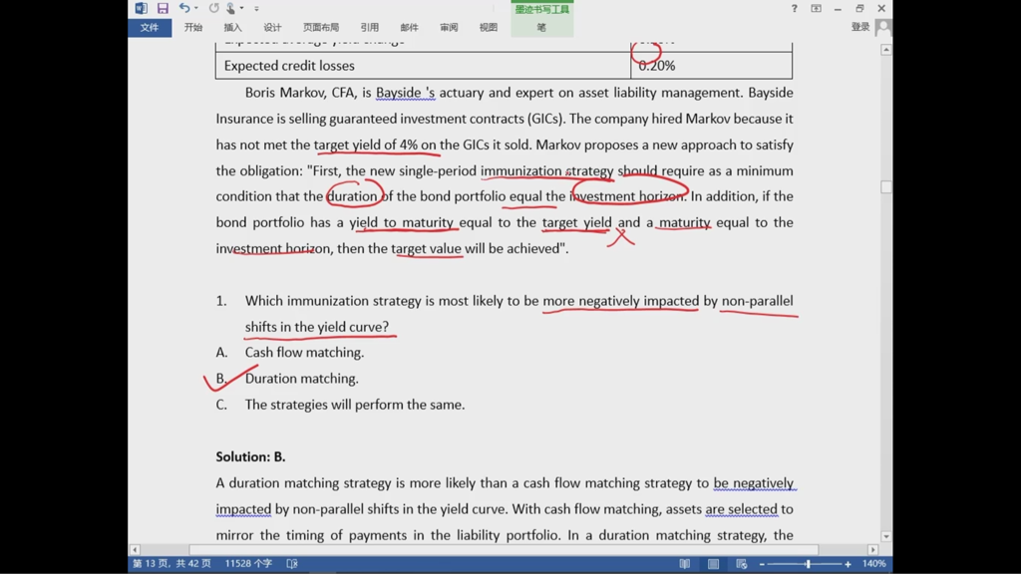Click grammar-flagged phrase 'be negatively'
1021x574 pixels.
point(754,483)
